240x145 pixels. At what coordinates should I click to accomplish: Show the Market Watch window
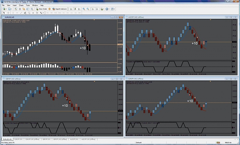point(16,9)
